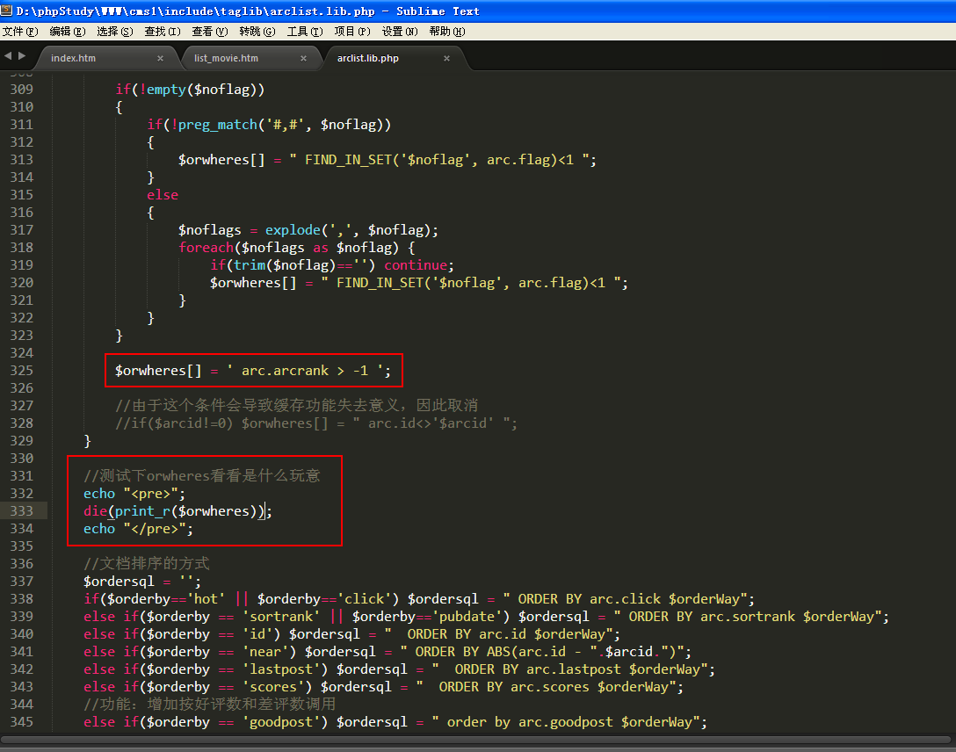Click the continue keyword on line 319
Viewport: 956px width, 752px height.
[x=416, y=265]
